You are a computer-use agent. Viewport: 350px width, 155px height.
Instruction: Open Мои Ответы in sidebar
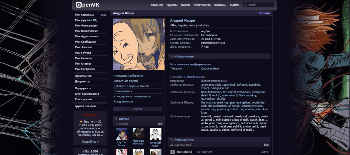(83, 64)
